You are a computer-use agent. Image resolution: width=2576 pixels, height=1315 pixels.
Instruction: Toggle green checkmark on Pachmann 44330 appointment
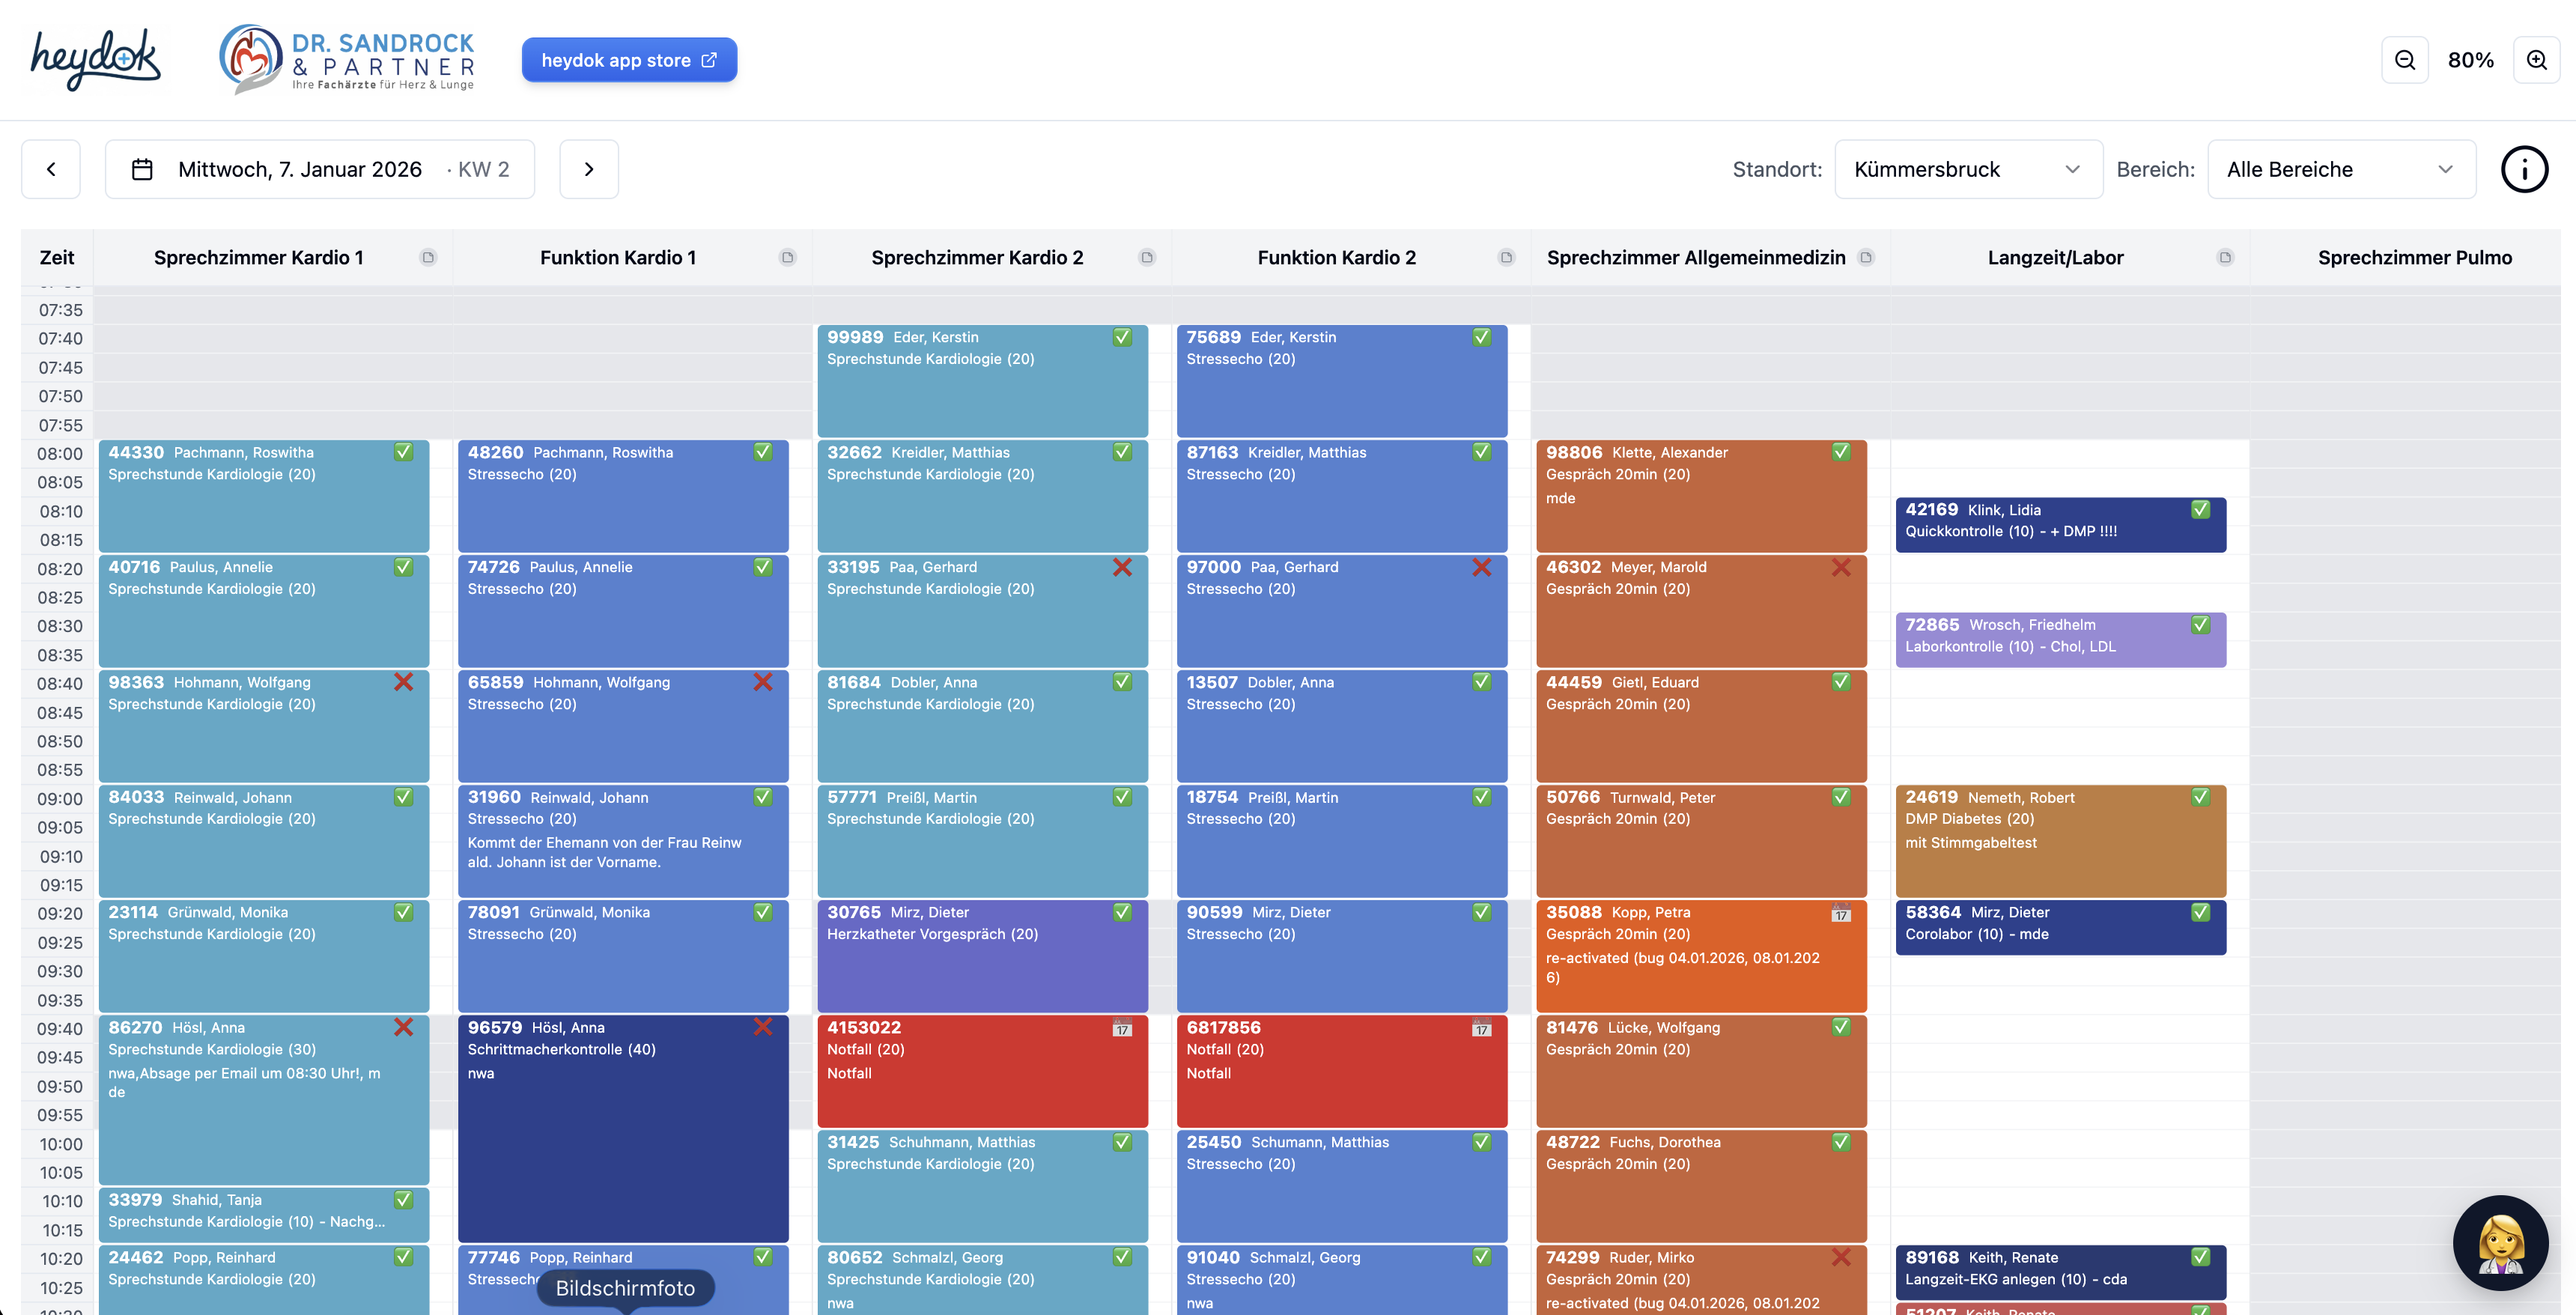[403, 452]
